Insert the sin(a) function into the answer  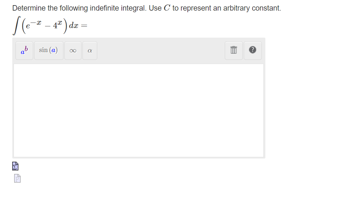[x=48, y=50]
